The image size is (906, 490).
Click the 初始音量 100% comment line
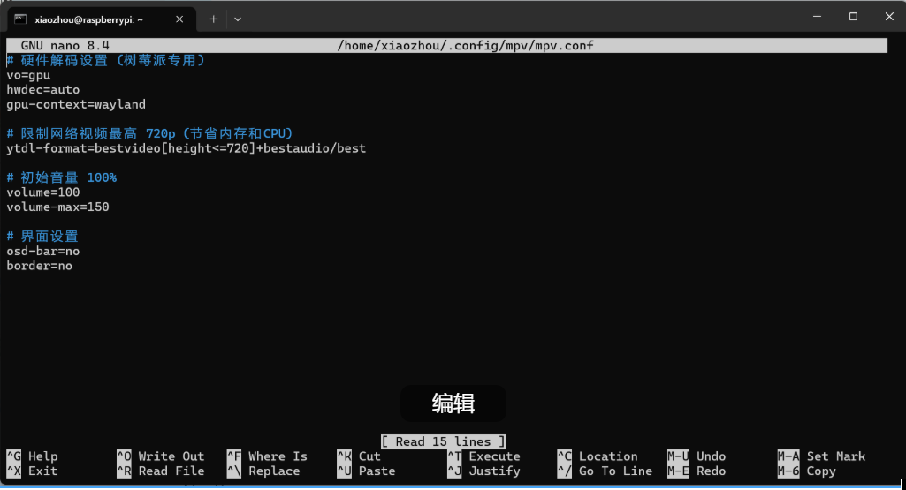[x=62, y=177]
